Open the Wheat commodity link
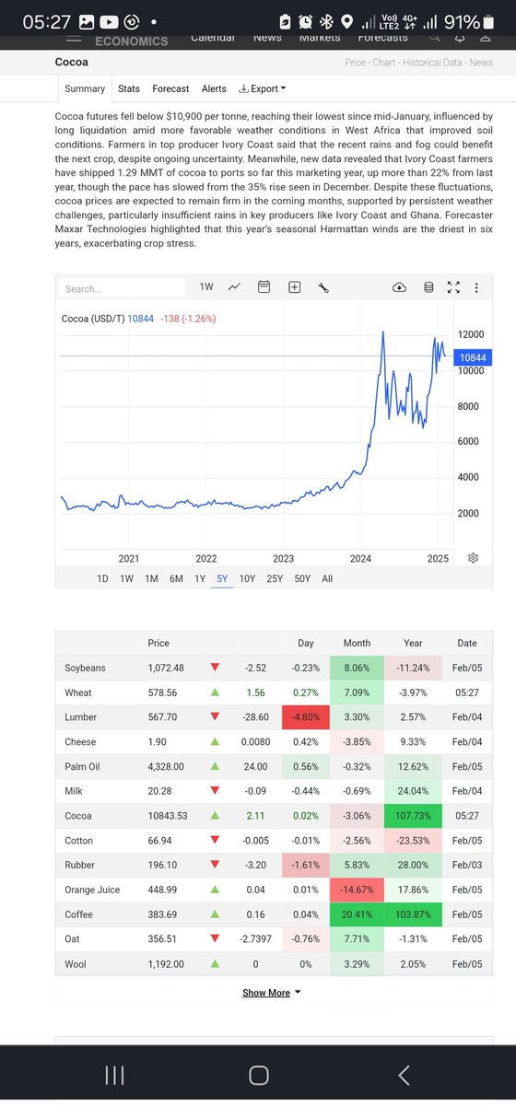516x1105 pixels. click(78, 692)
